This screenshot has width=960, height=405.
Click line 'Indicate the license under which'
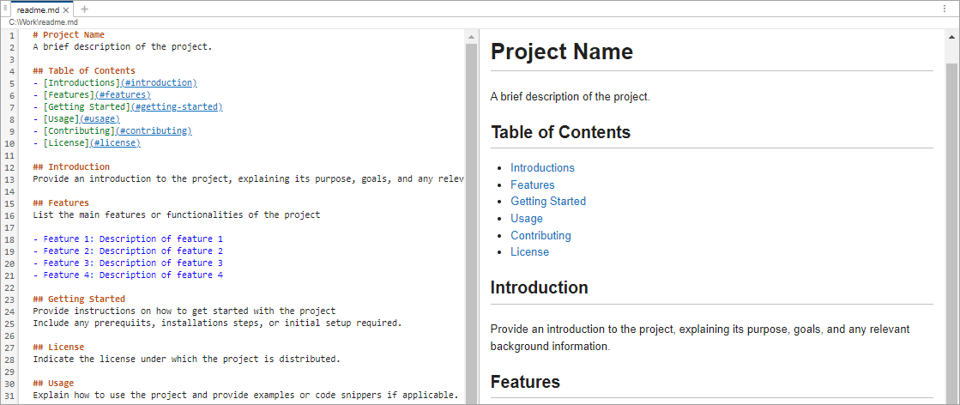click(x=186, y=359)
